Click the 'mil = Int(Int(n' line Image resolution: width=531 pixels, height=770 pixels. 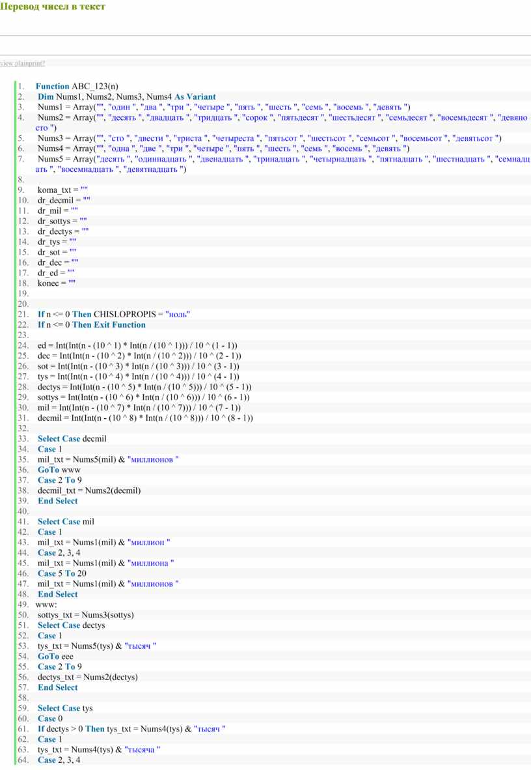tap(139, 408)
